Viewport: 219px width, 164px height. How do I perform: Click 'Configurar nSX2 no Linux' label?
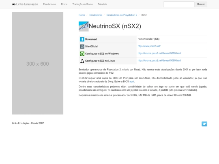coord(100,61)
